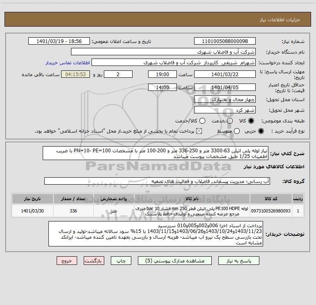This screenshot has height=305, width=316.
Task: Select the کالا radio button
Action: (251, 121)
